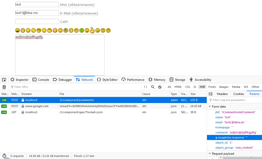Insert the straight-mouth neutral smiley
262x159 pixels.
[x=44, y=30]
